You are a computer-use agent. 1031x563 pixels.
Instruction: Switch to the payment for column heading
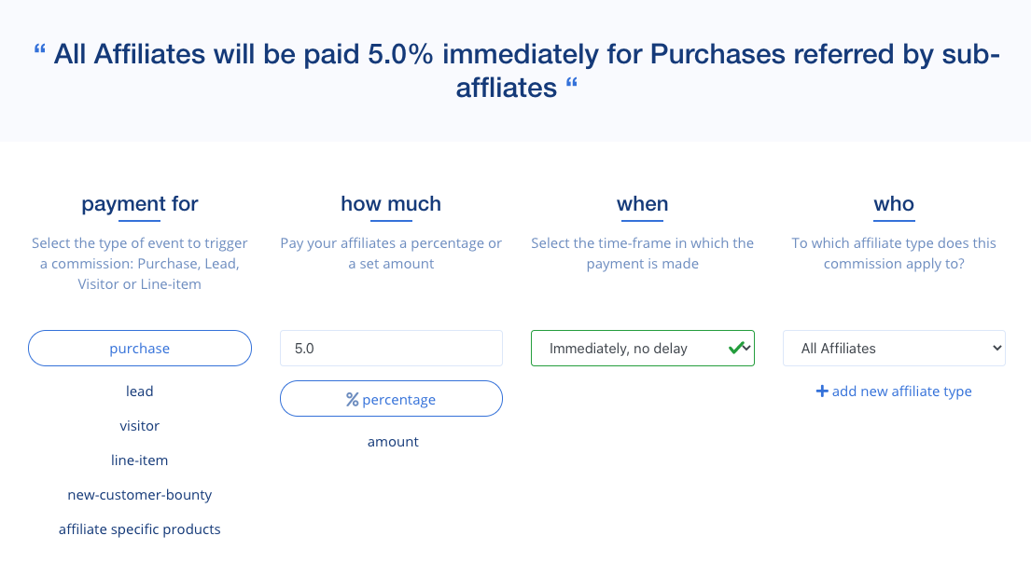point(139,204)
